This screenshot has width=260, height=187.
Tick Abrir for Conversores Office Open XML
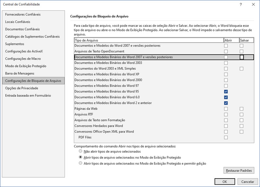click(226, 132)
